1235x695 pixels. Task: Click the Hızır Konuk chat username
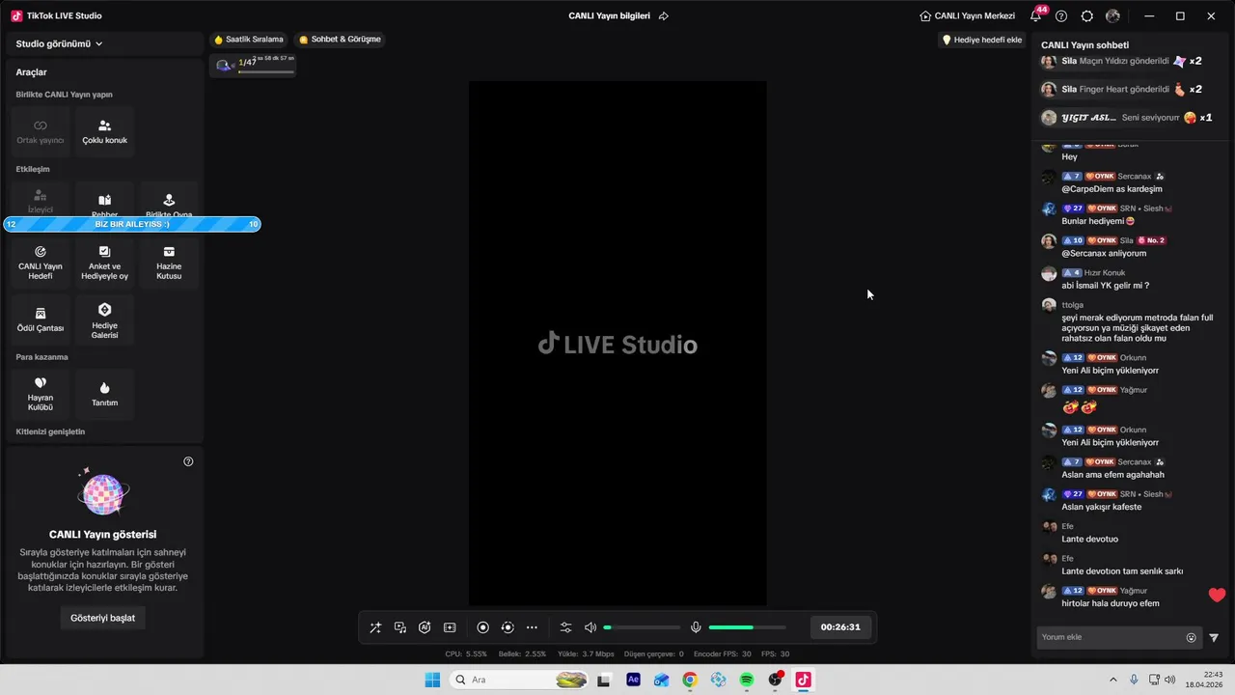[x=1105, y=272]
